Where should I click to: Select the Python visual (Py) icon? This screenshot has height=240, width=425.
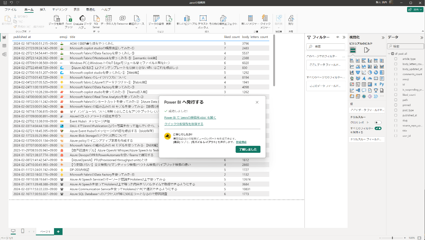pyautogui.click(x=382, y=84)
